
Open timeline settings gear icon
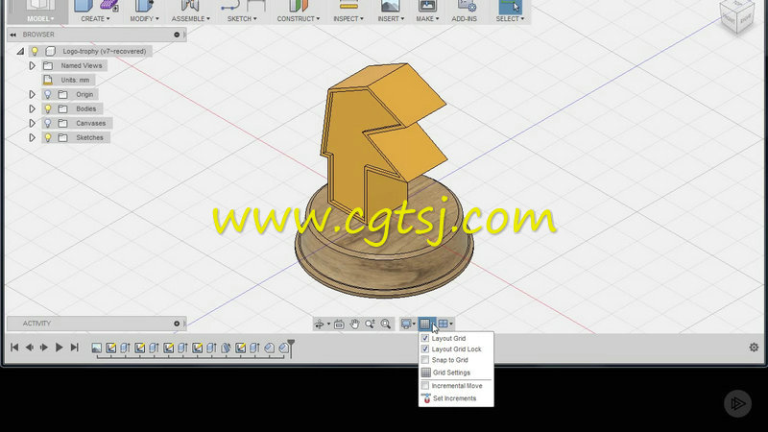tap(754, 348)
